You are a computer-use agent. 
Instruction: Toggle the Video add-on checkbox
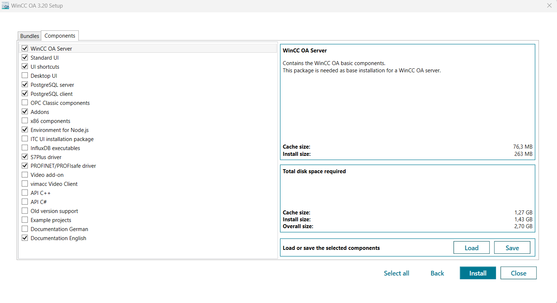[x=25, y=175]
